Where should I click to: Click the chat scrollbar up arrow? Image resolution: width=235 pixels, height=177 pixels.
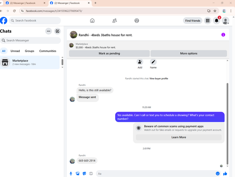(x=227, y=61)
